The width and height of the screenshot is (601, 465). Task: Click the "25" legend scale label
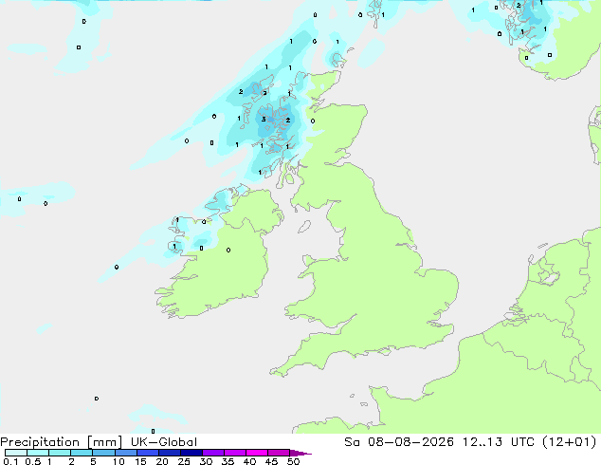pos(184,461)
